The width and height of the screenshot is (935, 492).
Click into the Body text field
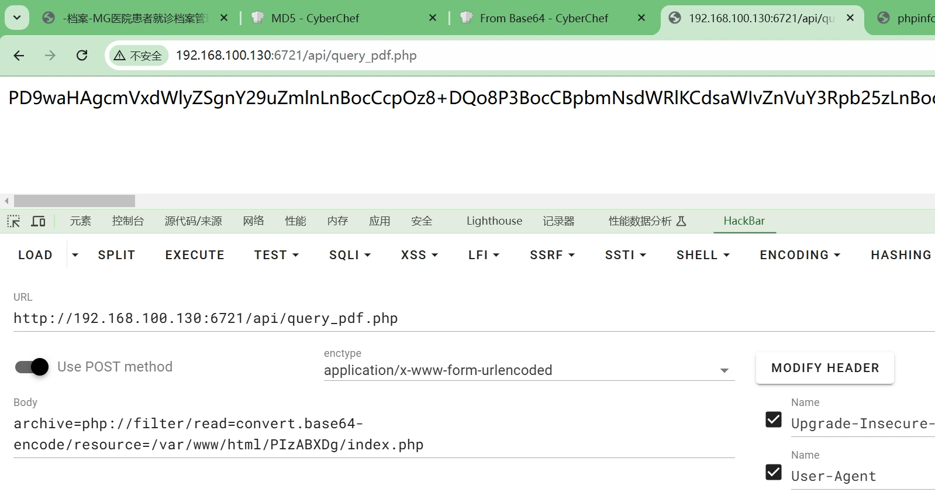click(x=373, y=434)
